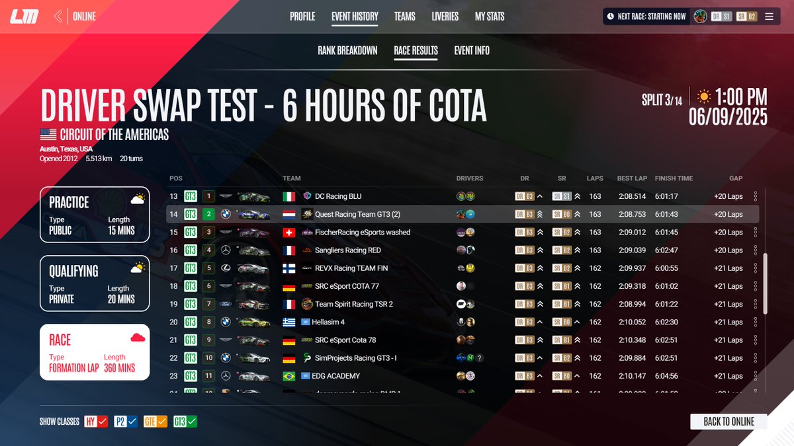This screenshot has width=794, height=446.
Task: Open the My Stats menu
Action: (x=490, y=17)
